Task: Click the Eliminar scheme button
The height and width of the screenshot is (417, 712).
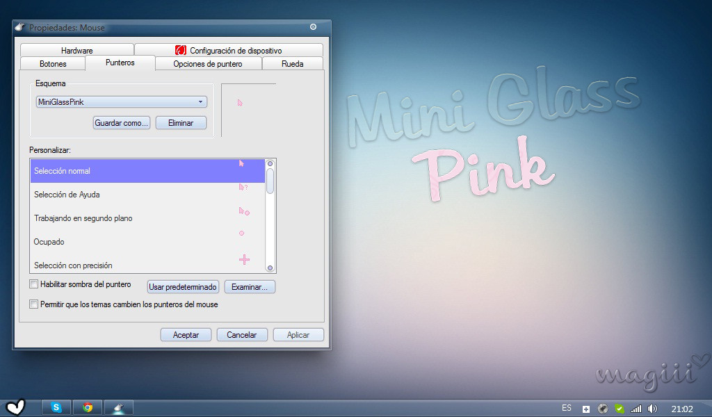Action: point(181,123)
